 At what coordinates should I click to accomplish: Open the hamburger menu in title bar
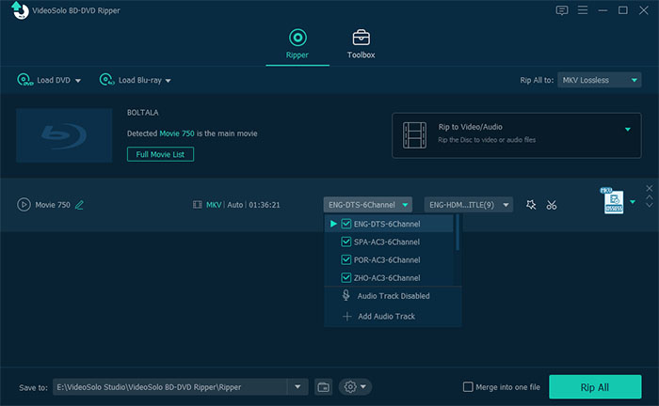(x=582, y=10)
